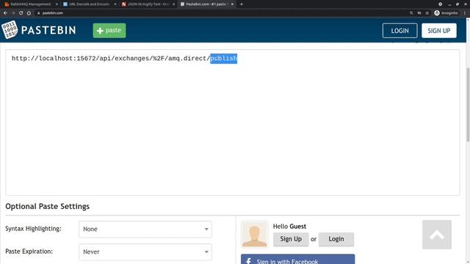Open the browser three-dot menu

point(465,13)
